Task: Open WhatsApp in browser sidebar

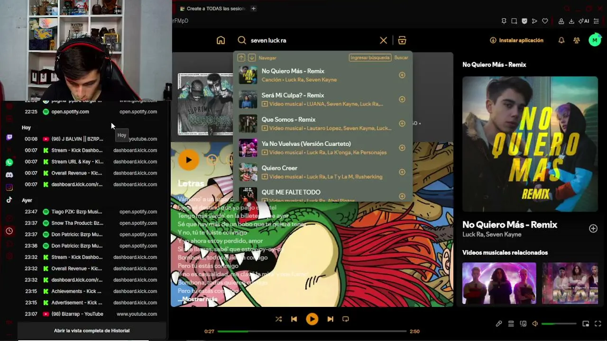Action: point(9,162)
